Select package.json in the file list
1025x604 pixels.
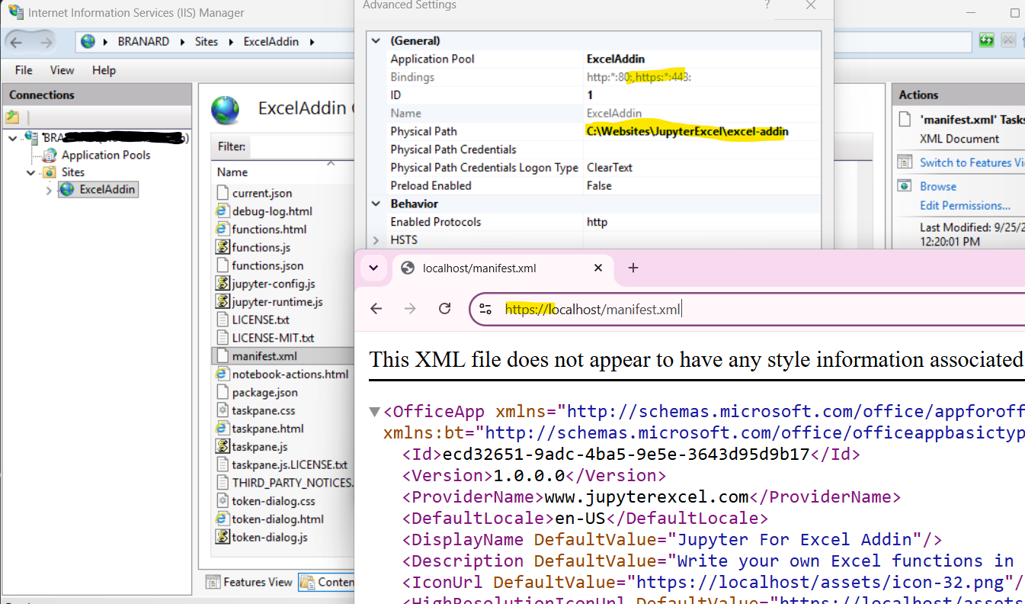point(264,393)
